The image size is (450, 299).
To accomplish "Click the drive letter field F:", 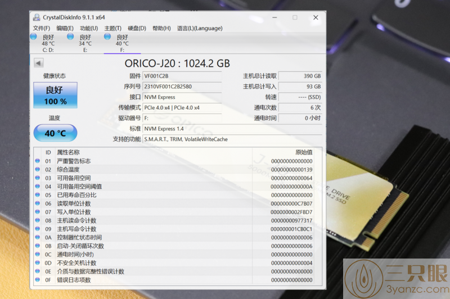I will (x=182, y=118).
